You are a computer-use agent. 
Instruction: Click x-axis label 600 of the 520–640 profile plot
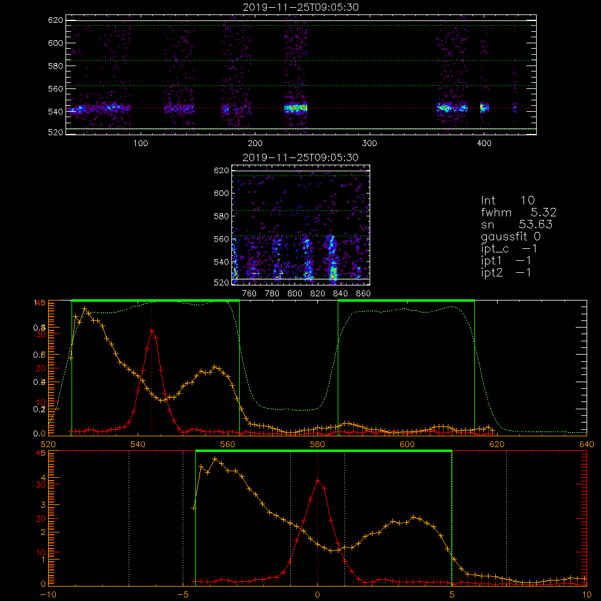pyautogui.click(x=407, y=445)
